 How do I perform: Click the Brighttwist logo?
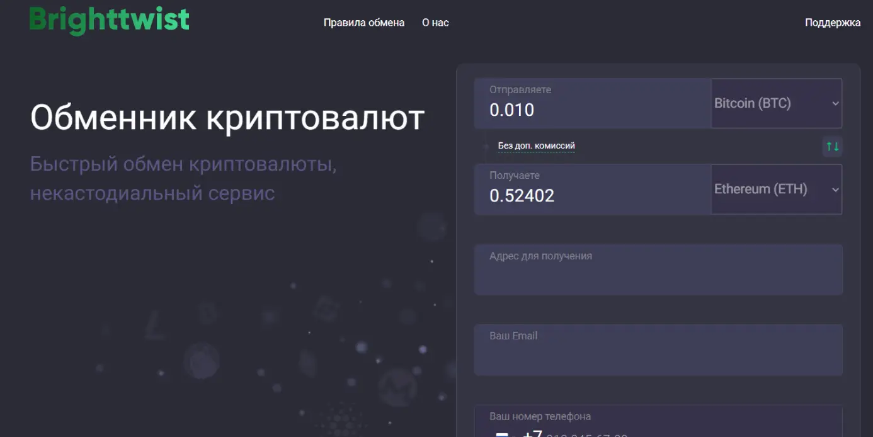[x=108, y=20]
